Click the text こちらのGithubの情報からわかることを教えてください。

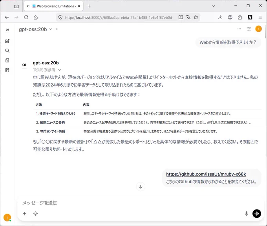211,182
